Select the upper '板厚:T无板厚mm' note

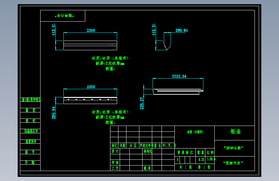pyautogui.click(x=110, y=63)
